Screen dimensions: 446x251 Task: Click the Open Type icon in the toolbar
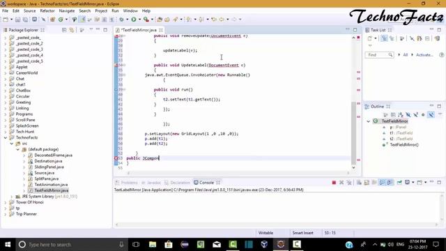click(160, 20)
